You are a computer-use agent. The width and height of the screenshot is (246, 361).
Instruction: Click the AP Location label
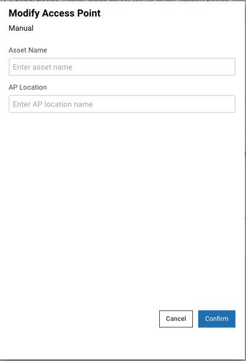pos(28,87)
